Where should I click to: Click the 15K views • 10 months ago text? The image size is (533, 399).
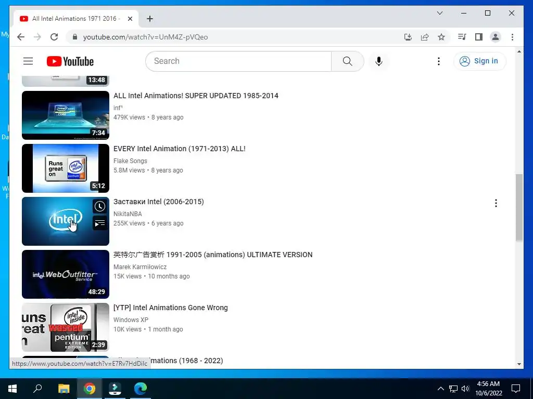click(151, 276)
